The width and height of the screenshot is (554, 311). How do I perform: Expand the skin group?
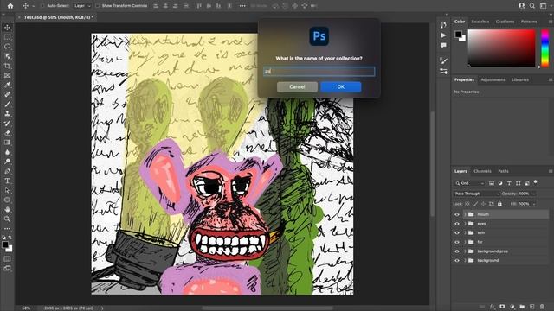coord(466,232)
